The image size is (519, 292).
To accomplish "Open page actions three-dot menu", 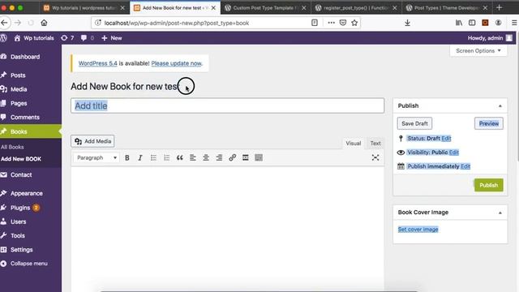I will [331, 23].
